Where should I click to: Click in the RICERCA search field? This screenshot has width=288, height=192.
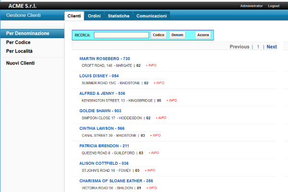coord(121,35)
